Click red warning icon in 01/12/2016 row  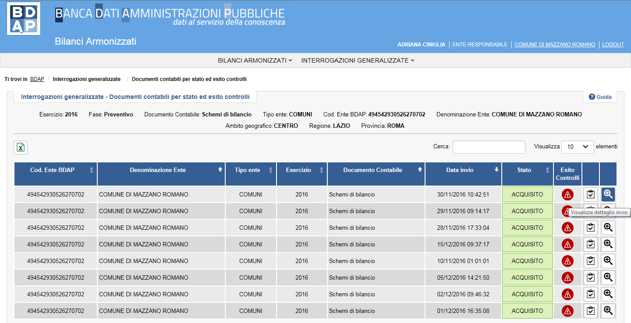pyautogui.click(x=567, y=311)
